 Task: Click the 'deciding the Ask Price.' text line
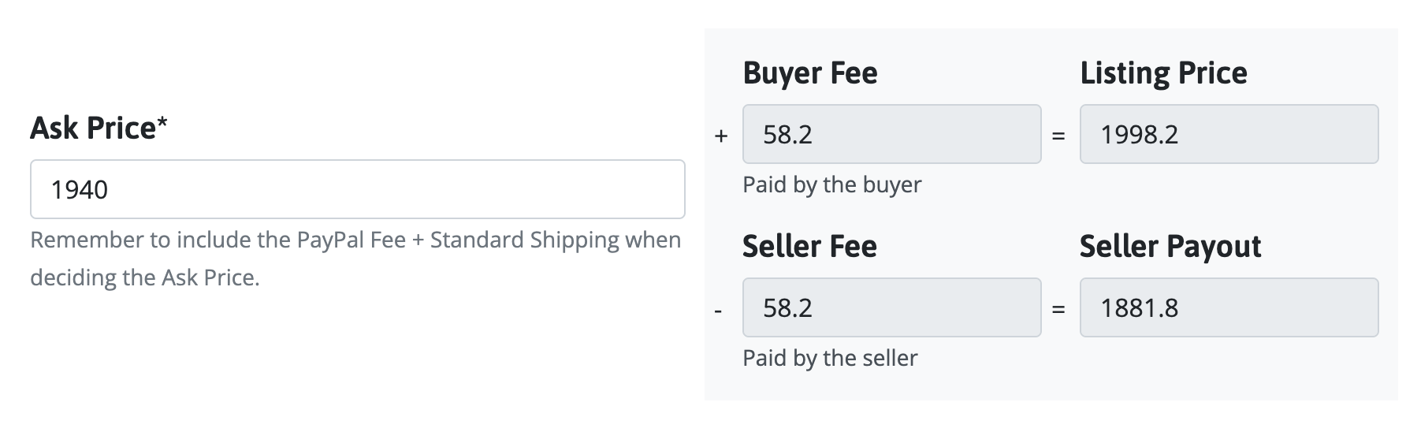click(144, 277)
